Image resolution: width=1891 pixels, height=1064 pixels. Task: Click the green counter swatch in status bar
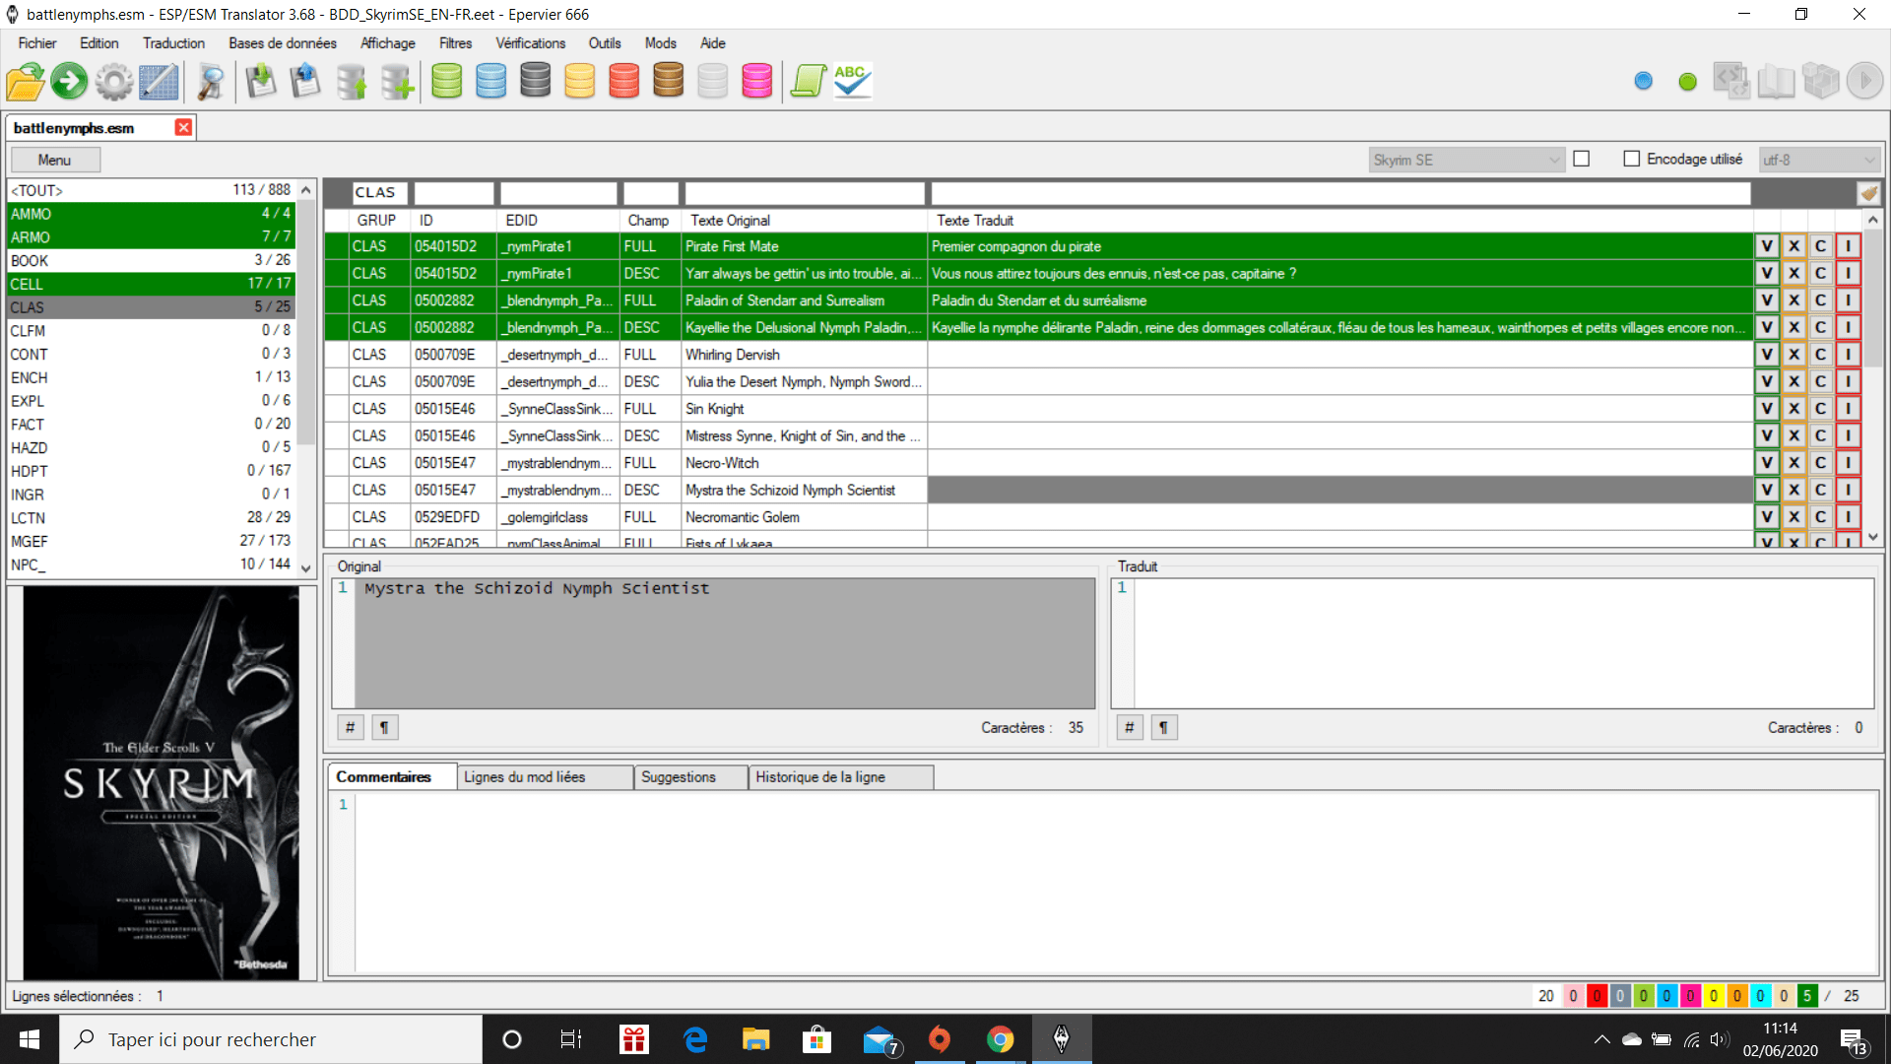[x=1807, y=996]
